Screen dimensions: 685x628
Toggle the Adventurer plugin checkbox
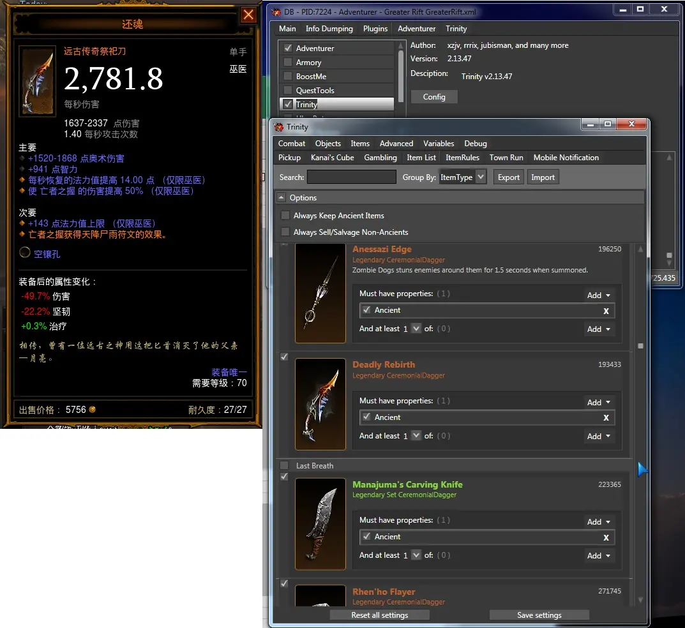(x=288, y=48)
